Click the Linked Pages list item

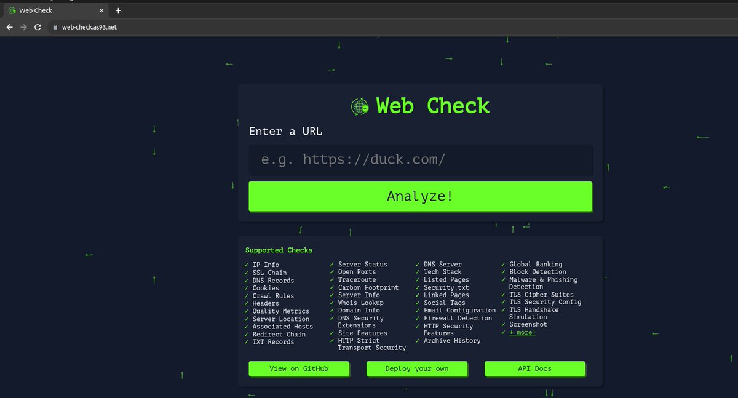pyautogui.click(x=446, y=295)
